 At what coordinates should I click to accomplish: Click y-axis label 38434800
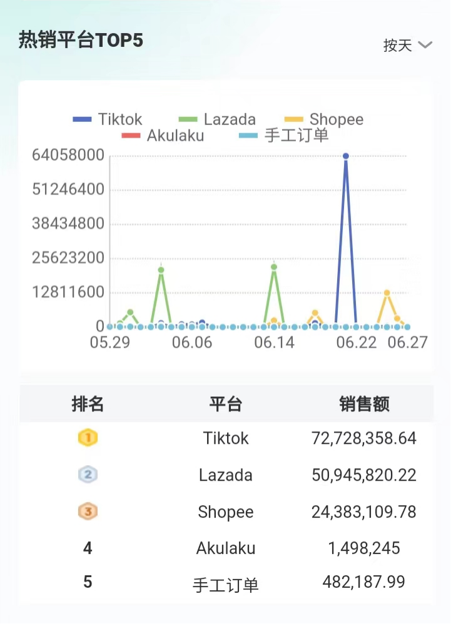[x=68, y=223]
